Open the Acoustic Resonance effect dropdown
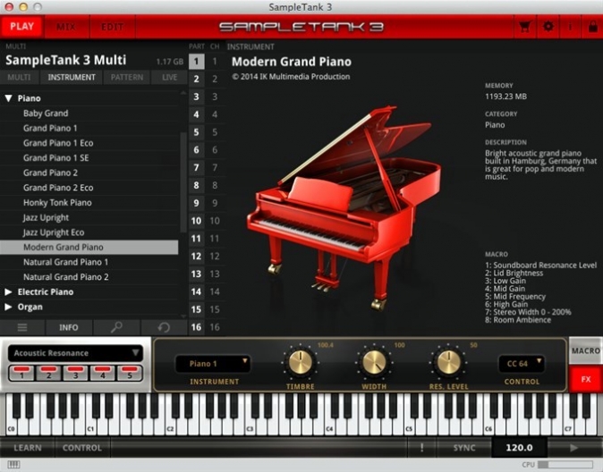Screen dimensions: 603x472 [x=75, y=353]
